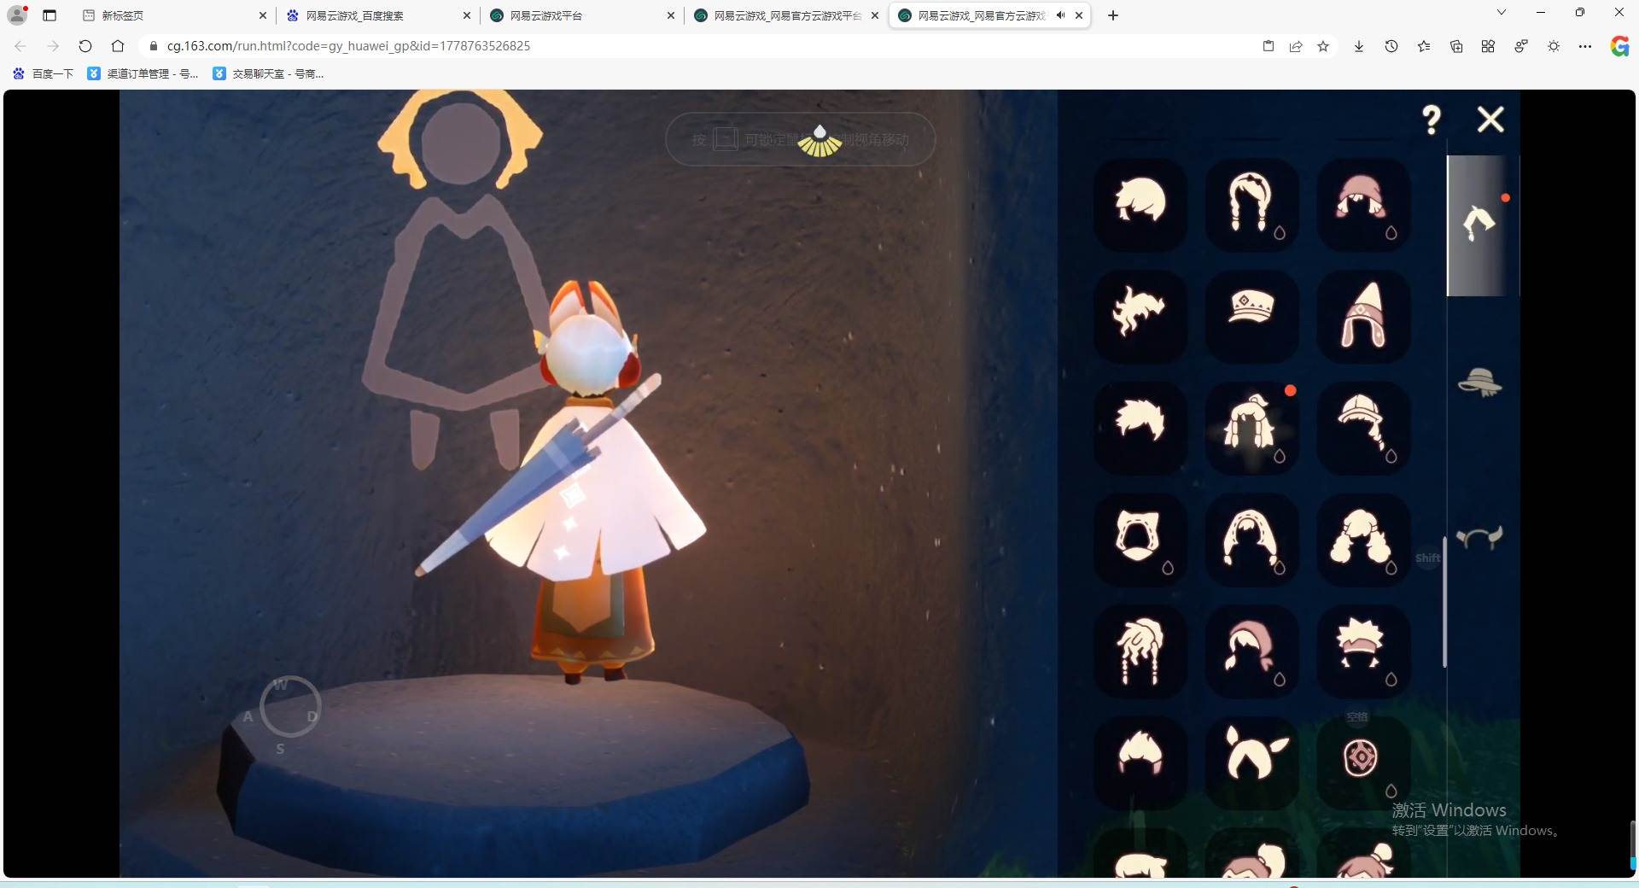The image size is (1639, 888).
Task: Open the browser profile avatar
Action: pos(17,15)
